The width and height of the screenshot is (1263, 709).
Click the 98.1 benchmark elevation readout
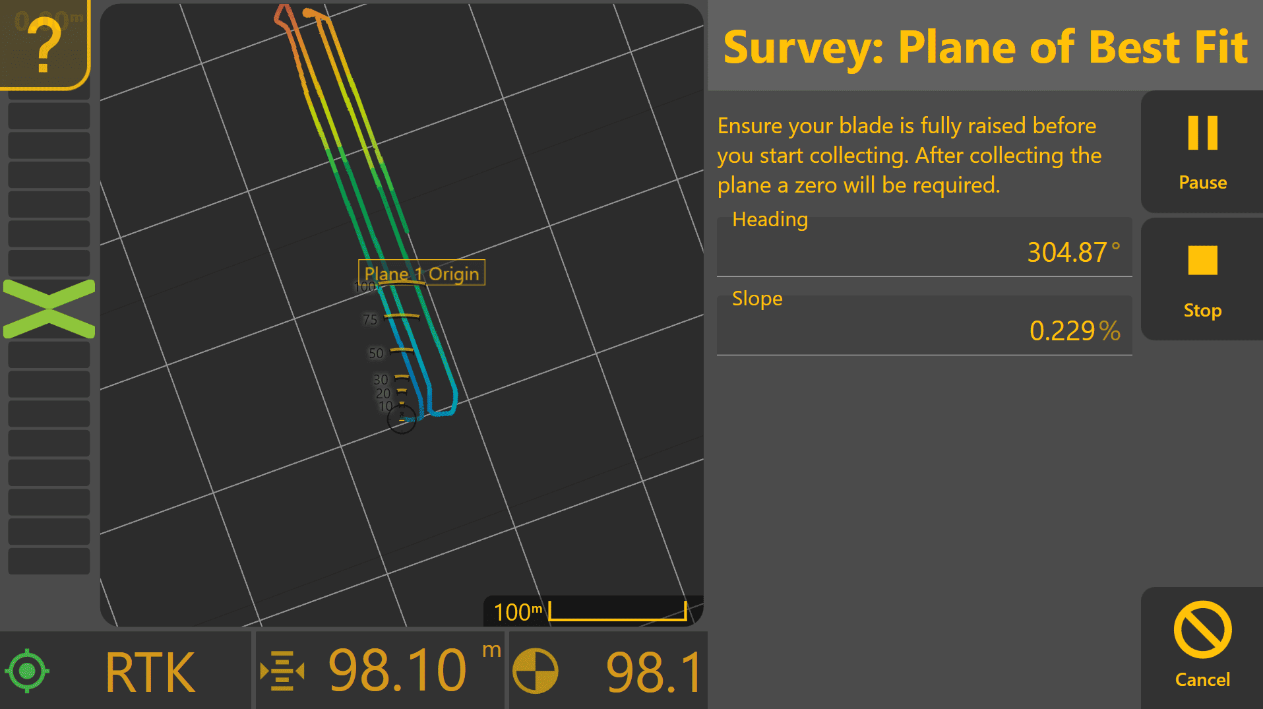point(654,672)
